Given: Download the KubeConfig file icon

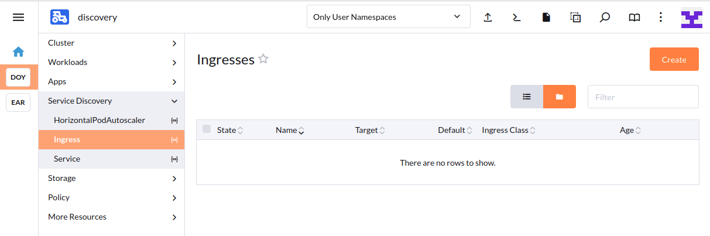Looking at the screenshot, I should pos(546,18).
